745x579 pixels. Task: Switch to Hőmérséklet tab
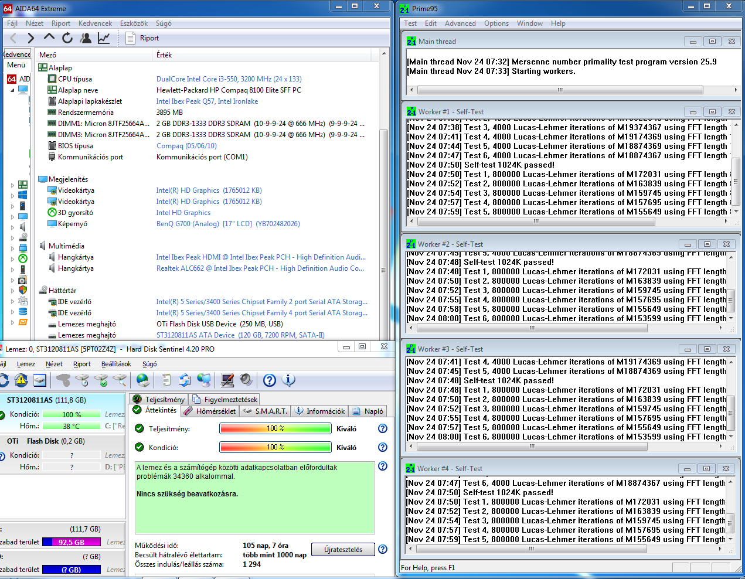click(x=210, y=411)
